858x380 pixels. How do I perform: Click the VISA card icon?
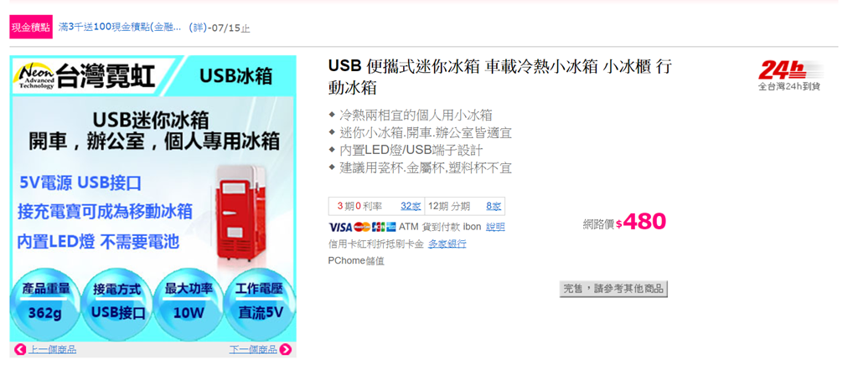click(x=340, y=227)
